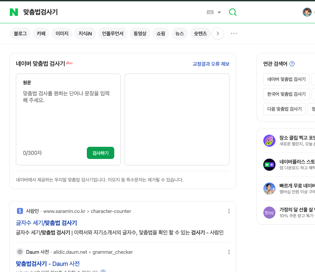
Task: Open 글자수 세기/맞춤법 검사기 result title
Action: (46, 223)
